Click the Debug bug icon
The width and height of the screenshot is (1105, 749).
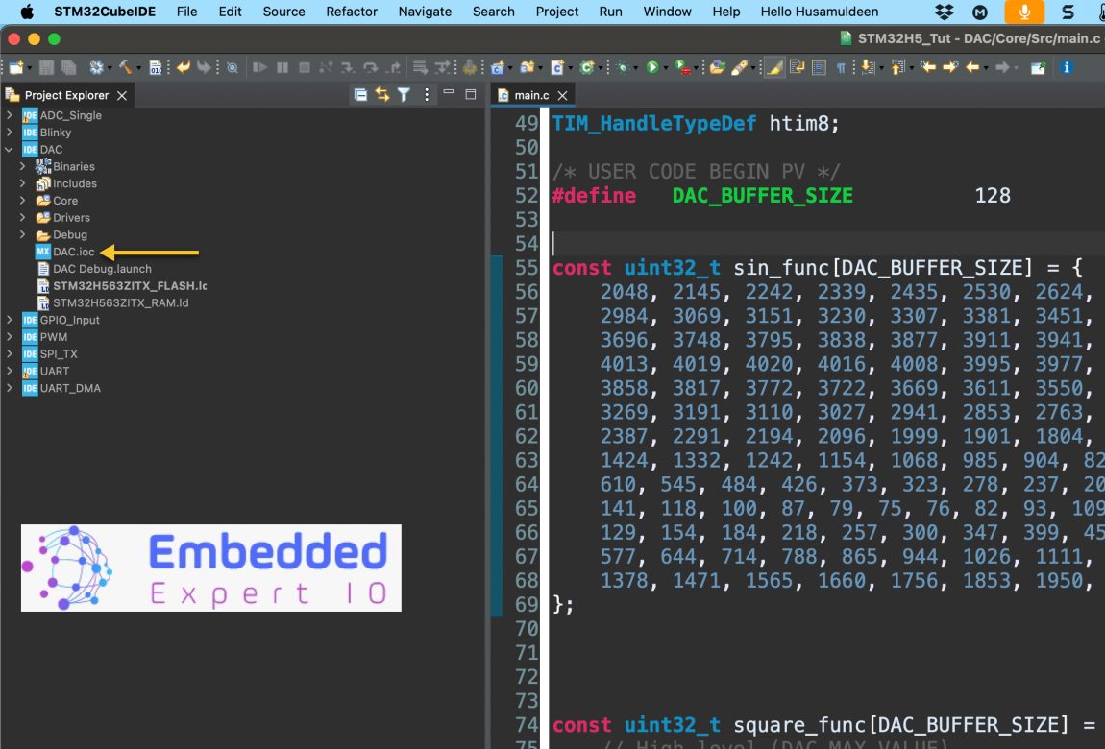(623, 67)
